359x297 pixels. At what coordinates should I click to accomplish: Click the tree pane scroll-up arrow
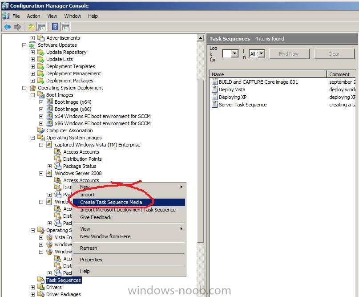pyautogui.click(x=201, y=38)
